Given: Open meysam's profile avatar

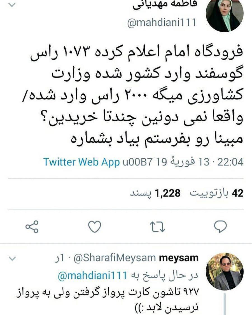Looking at the screenshot, I should tap(225, 271).
